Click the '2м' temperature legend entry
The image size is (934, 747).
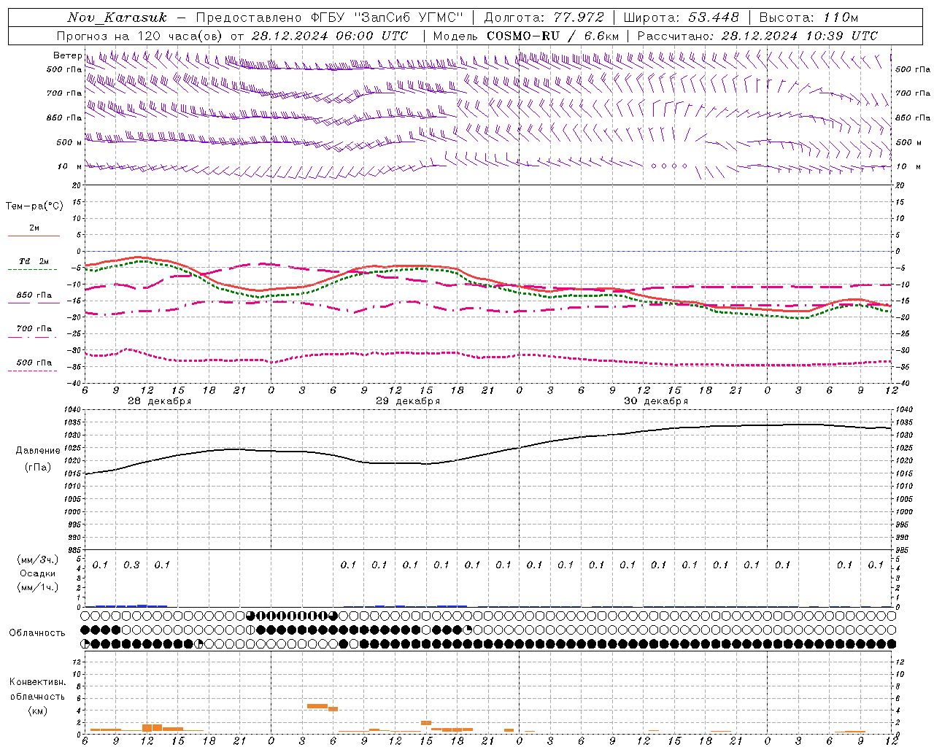[x=34, y=228]
